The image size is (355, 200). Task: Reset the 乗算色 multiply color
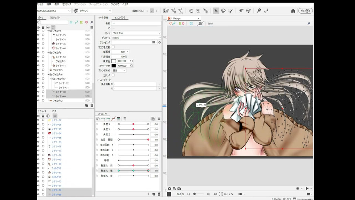click(x=131, y=61)
